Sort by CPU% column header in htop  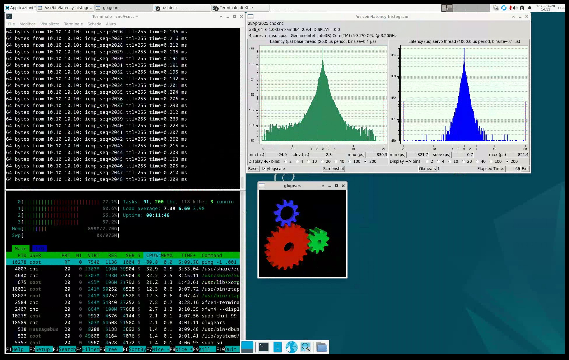152,255
